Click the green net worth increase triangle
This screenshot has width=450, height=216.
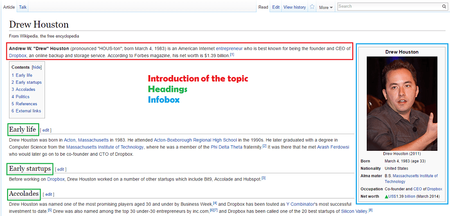click(x=387, y=197)
